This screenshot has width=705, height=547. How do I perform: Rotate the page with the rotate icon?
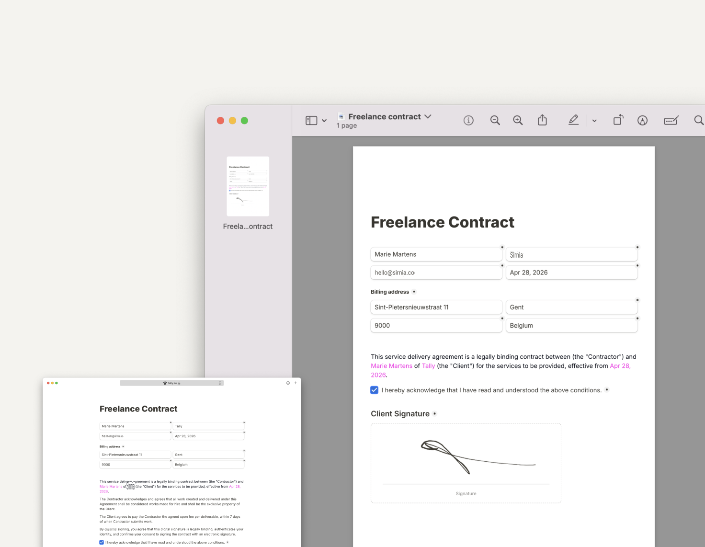(618, 120)
